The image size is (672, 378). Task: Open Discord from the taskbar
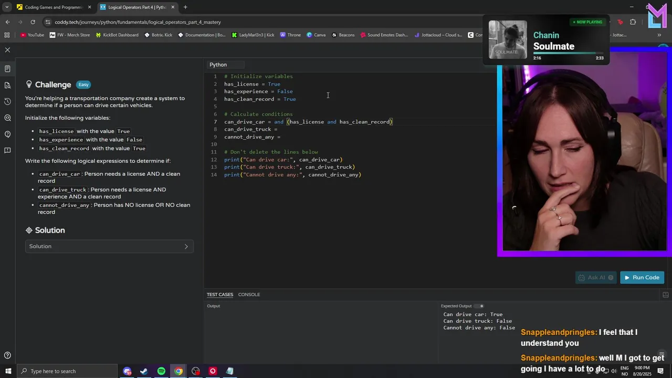pos(127,371)
